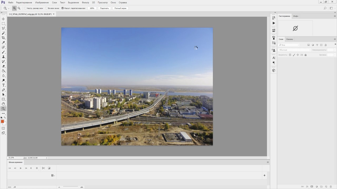Open the 'Фильтр' menu
The image size is (337, 189).
tap(85, 2)
